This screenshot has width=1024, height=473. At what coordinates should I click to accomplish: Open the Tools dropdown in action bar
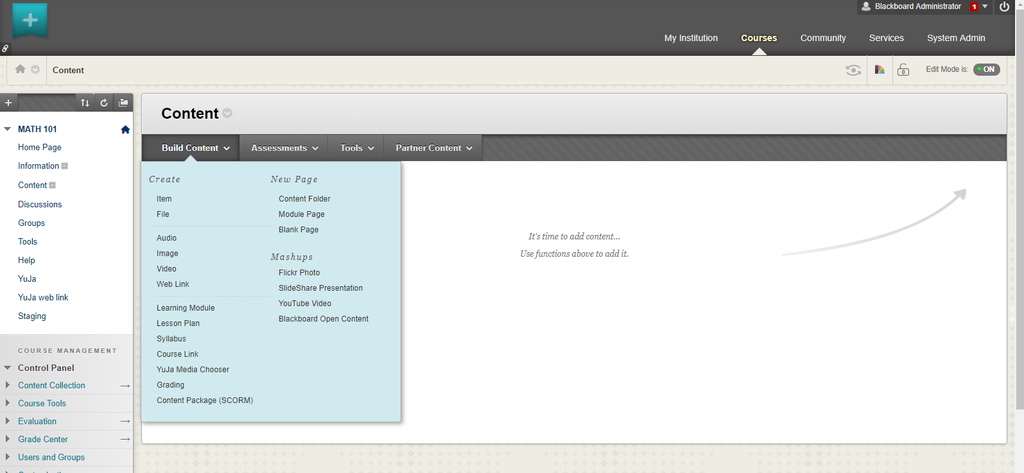point(357,148)
